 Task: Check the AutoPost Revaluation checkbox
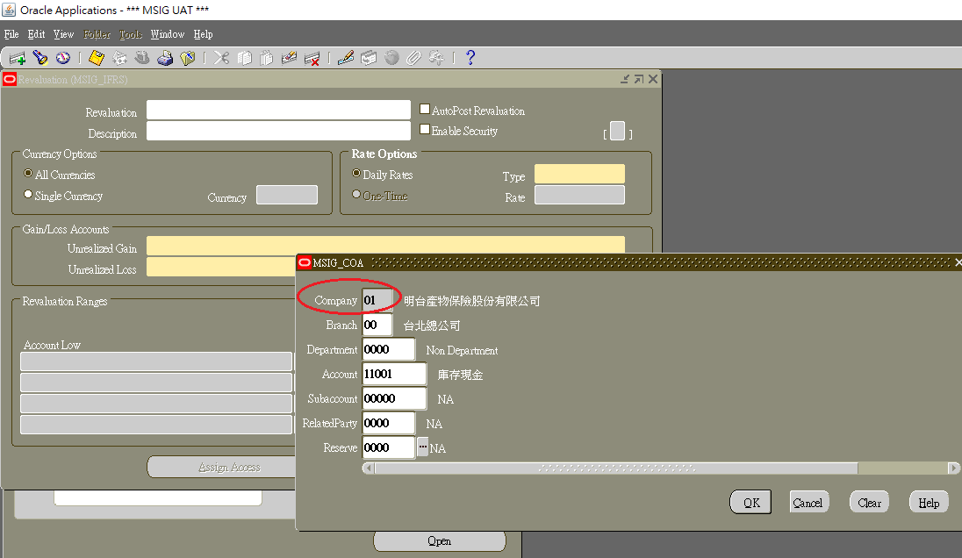(x=425, y=109)
